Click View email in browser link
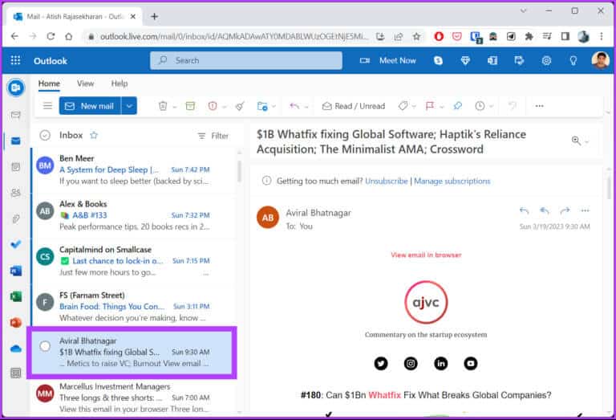This screenshot has width=616, height=420. pyautogui.click(x=426, y=255)
